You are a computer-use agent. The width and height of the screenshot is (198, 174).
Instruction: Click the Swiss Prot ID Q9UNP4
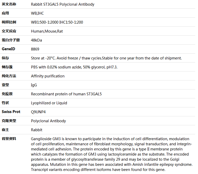[x=38, y=112]
